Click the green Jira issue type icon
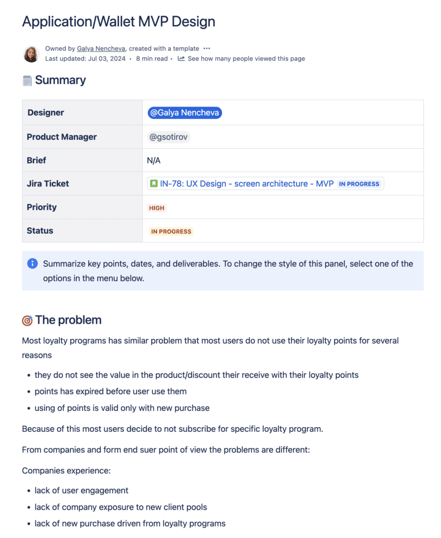This screenshot has height=538, width=441. [153, 184]
